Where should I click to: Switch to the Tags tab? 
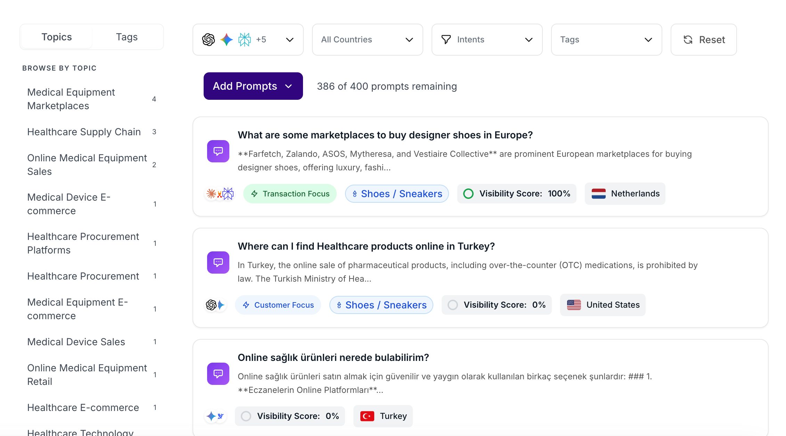click(x=127, y=37)
